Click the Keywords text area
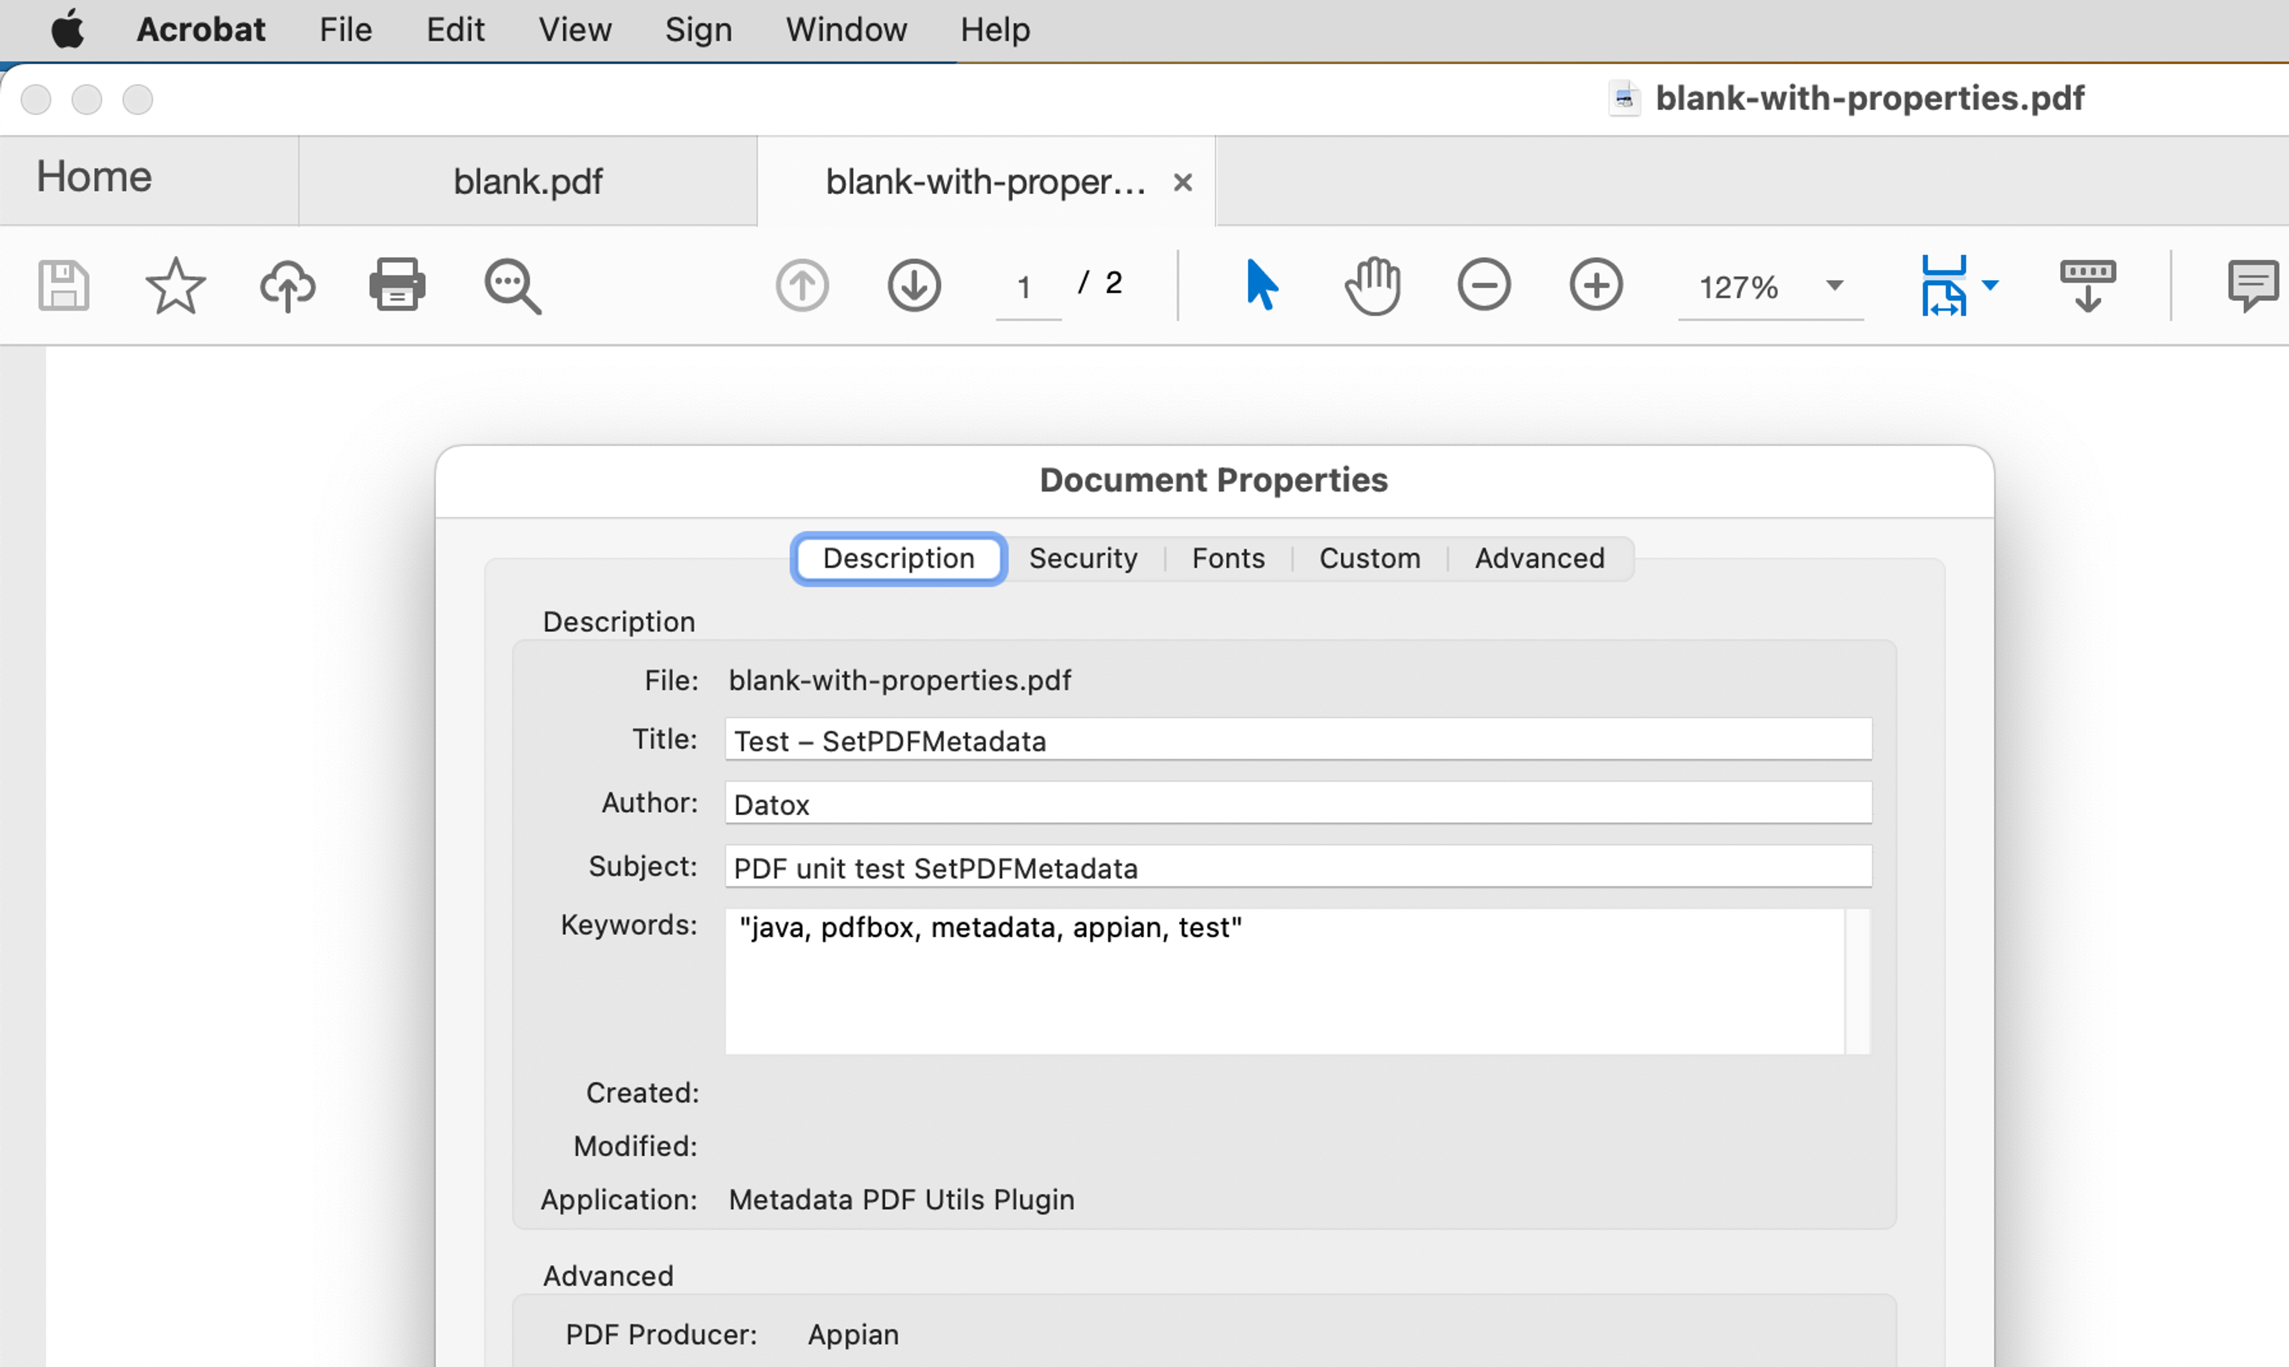 coord(1285,981)
